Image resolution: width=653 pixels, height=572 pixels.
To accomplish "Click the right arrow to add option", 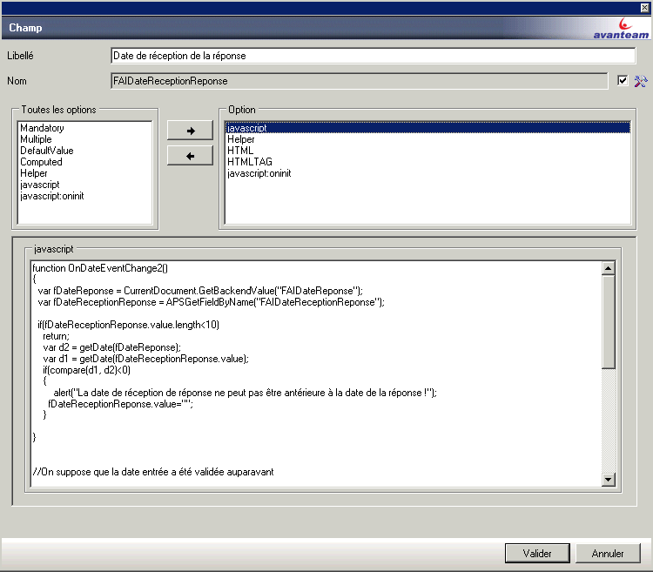I will tap(191, 131).
